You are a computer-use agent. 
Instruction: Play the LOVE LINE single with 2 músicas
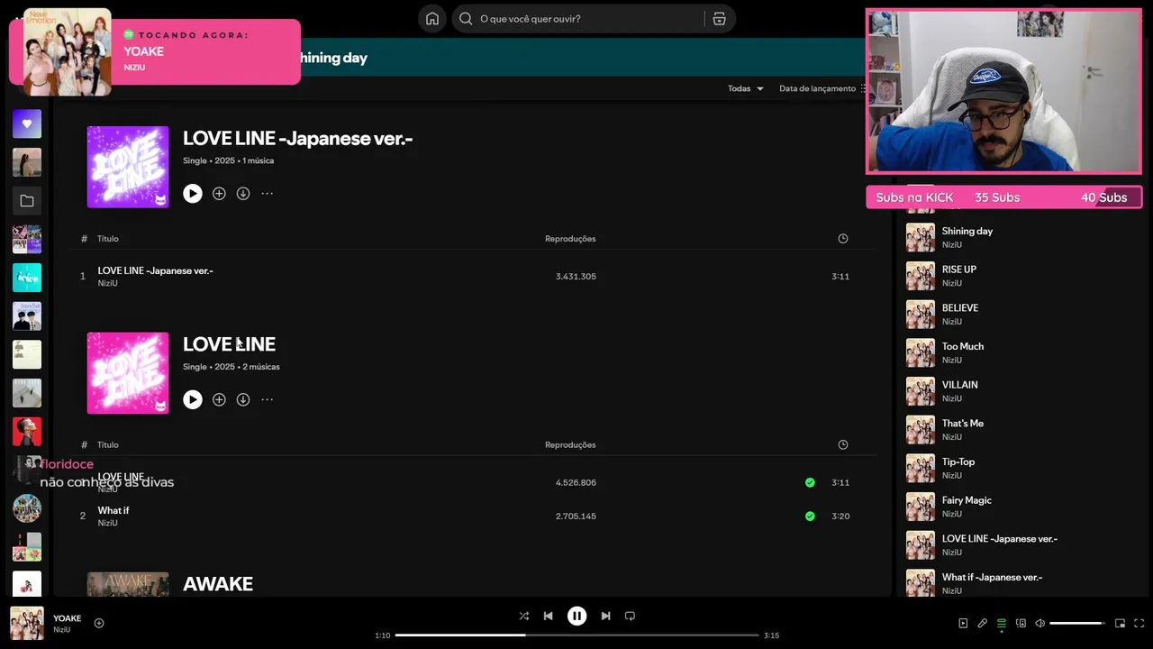(x=193, y=399)
